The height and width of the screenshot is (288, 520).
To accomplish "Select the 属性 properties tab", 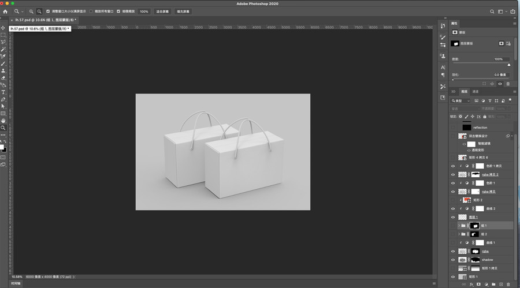I will click(x=454, y=24).
